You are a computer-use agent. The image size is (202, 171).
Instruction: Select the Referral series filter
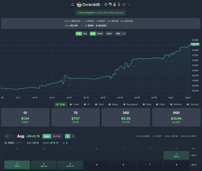(x=176, y=104)
